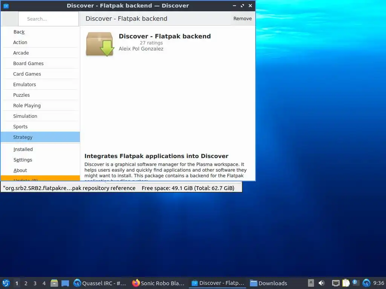Click the org.srb2.SRB2.flatpakre status bar text
This screenshot has width=386, height=289.
69,188
